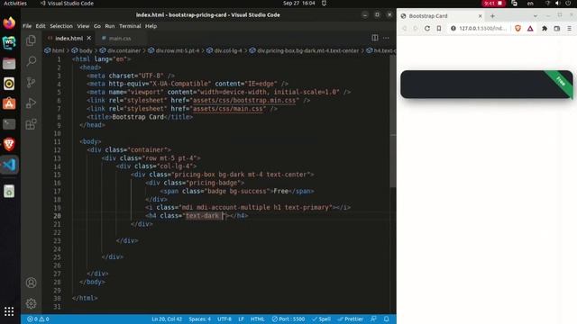The width and height of the screenshot is (577, 324).
Task: Launch Firefox from the dock
Action: click(9, 22)
